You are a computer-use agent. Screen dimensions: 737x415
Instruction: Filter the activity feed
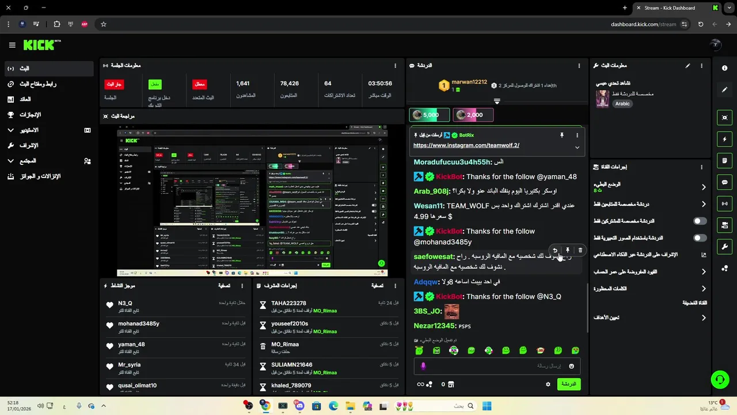point(225,285)
